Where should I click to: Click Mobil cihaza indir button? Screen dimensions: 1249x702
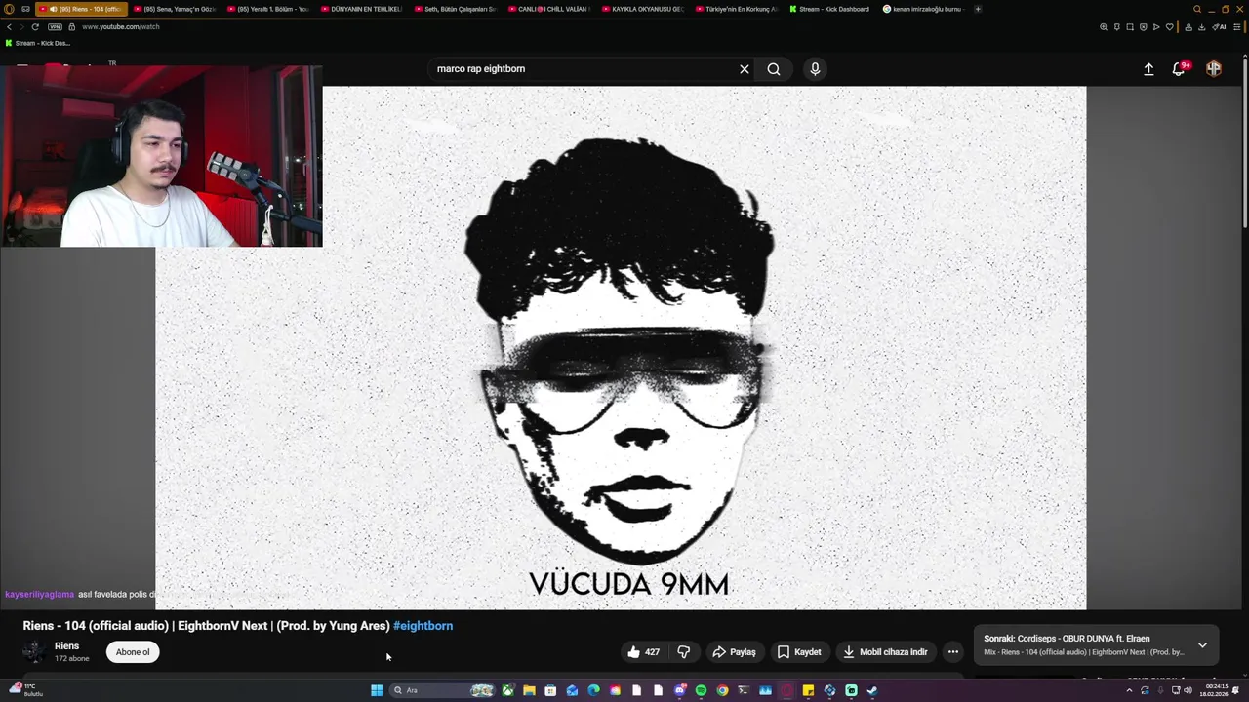pos(885,652)
